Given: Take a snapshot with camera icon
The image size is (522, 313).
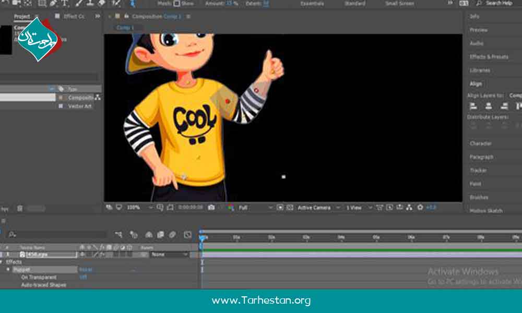Looking at the screenshot, I should (211, 207).
